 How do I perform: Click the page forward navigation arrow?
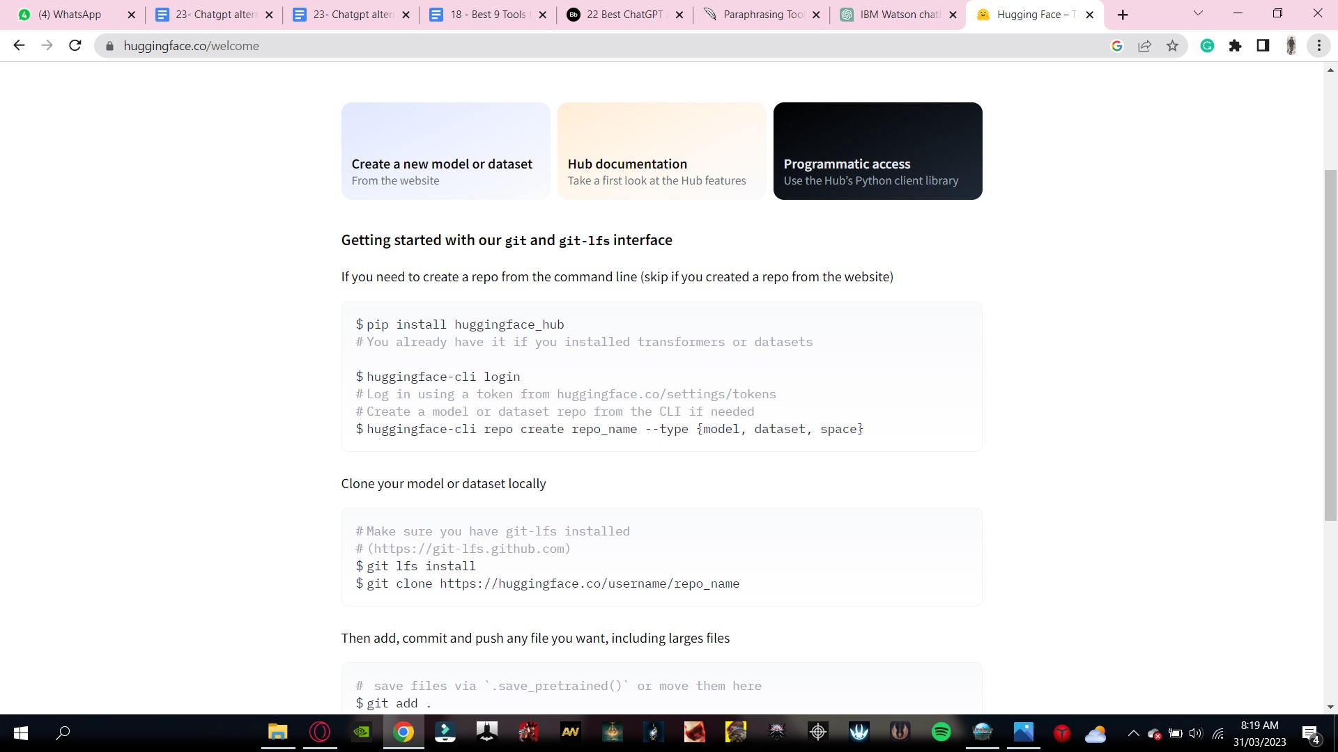46,46
